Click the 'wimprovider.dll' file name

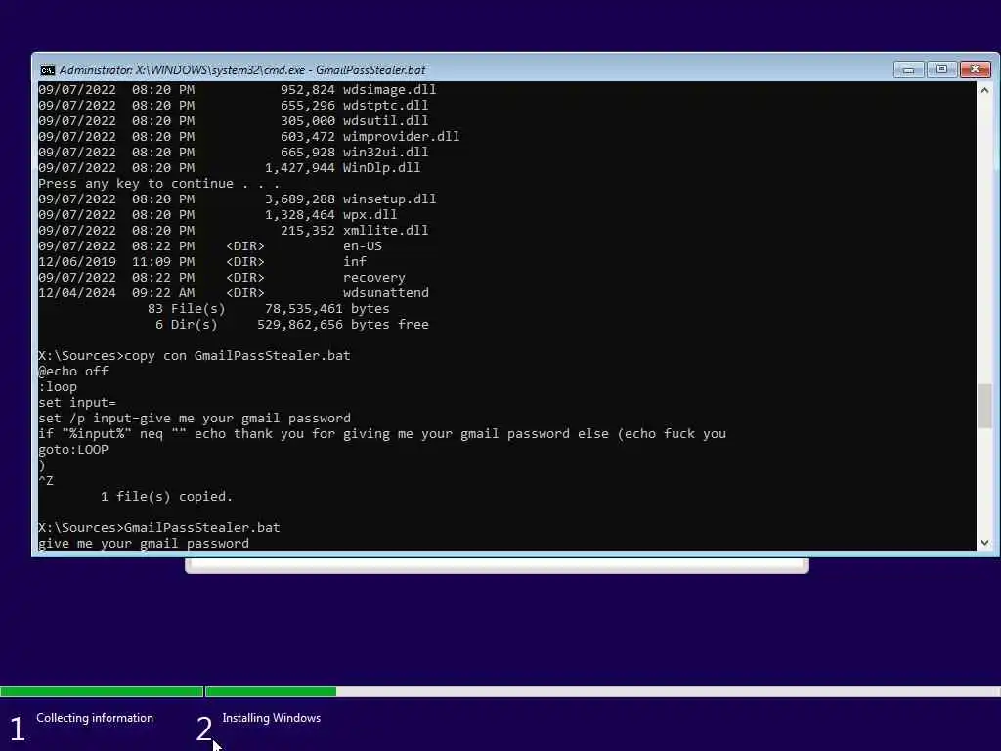[x=401, y=137]
